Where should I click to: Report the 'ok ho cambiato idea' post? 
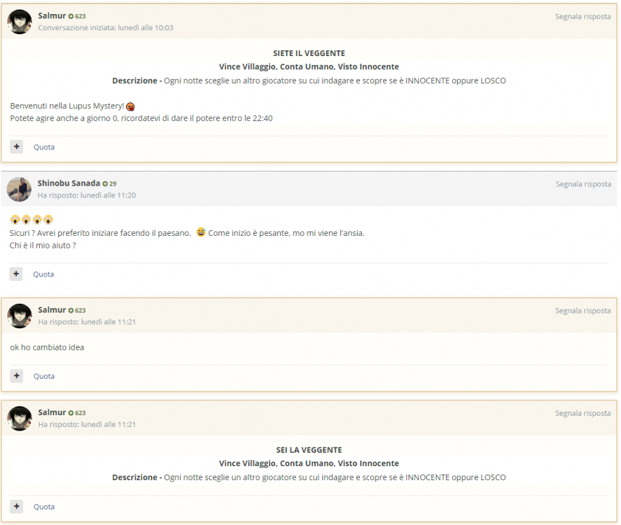point(582,311)
